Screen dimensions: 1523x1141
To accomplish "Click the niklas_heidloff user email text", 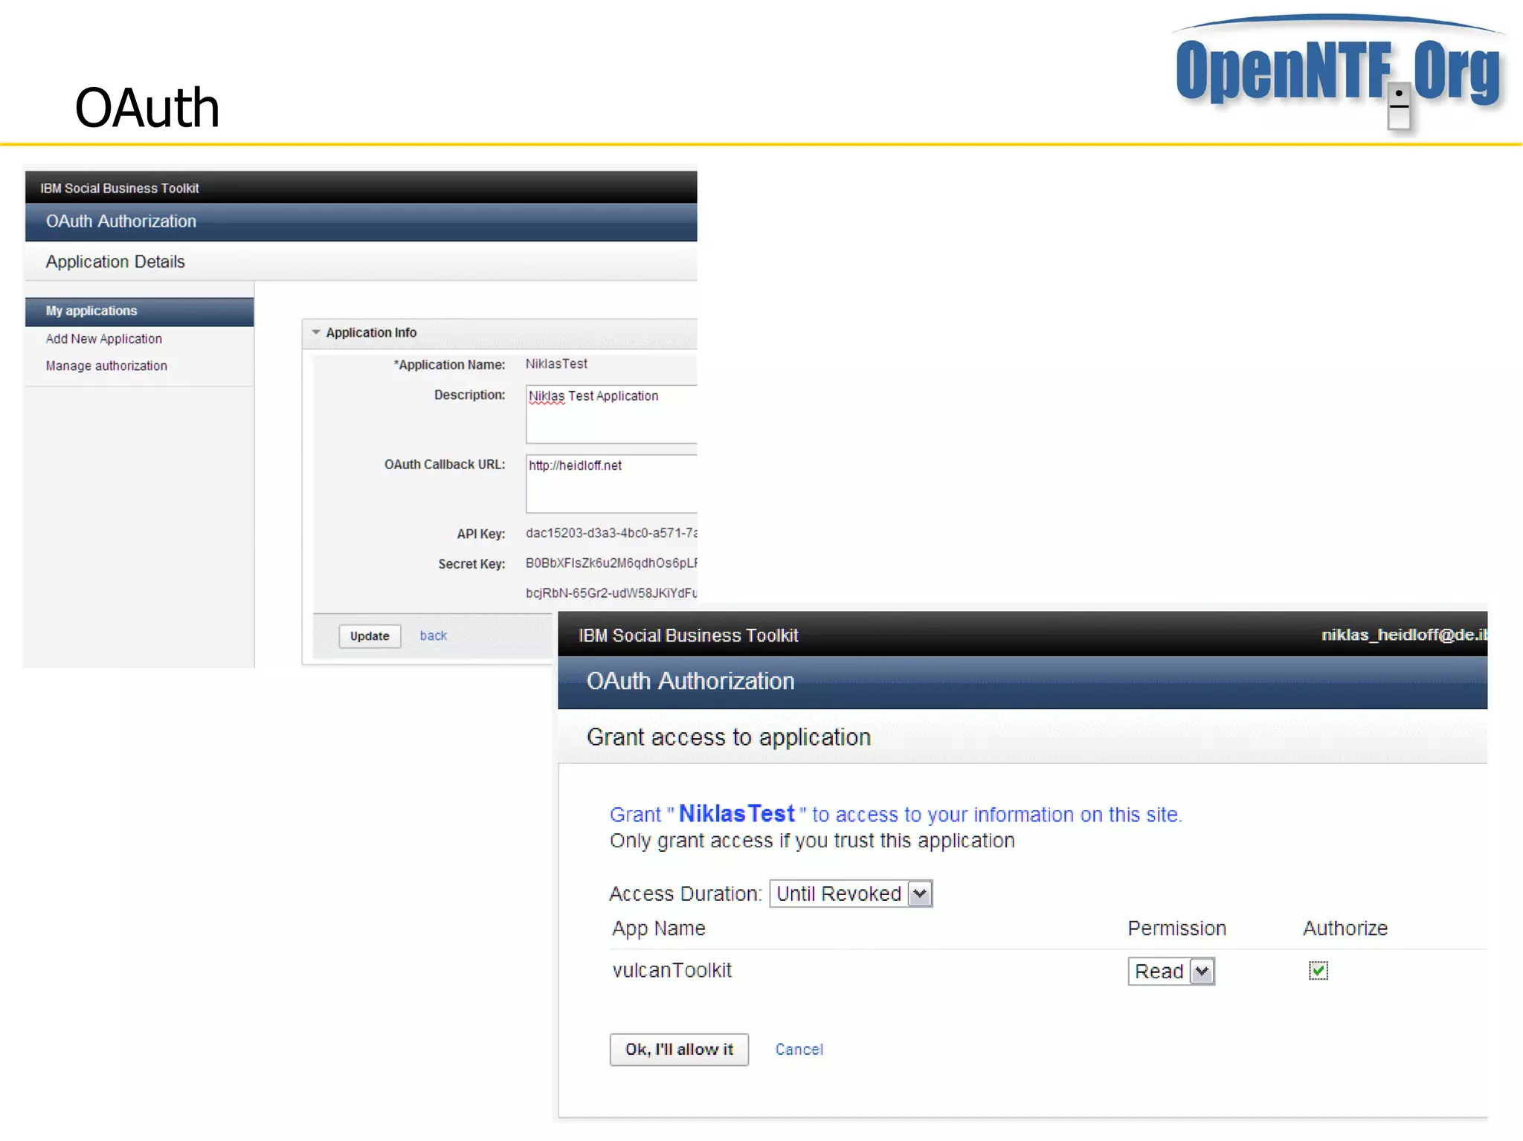I will (1404, 635).
